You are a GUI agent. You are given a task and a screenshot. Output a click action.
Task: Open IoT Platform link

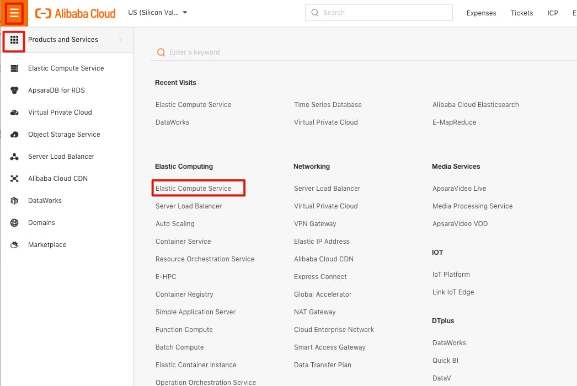click(x=451, y=275)
